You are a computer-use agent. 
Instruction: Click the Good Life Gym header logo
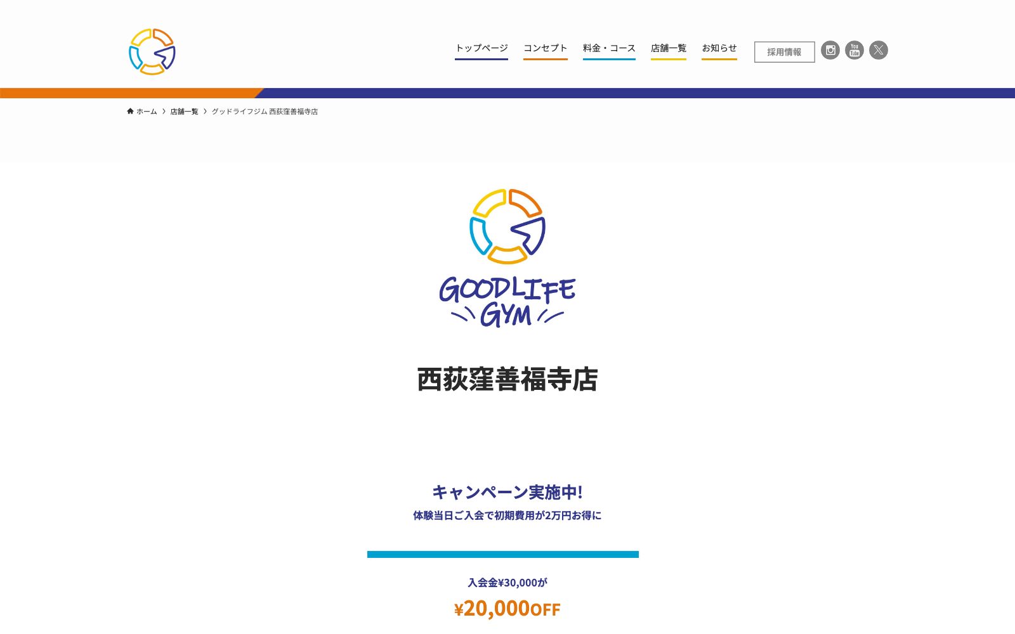[x=152, y=51]
